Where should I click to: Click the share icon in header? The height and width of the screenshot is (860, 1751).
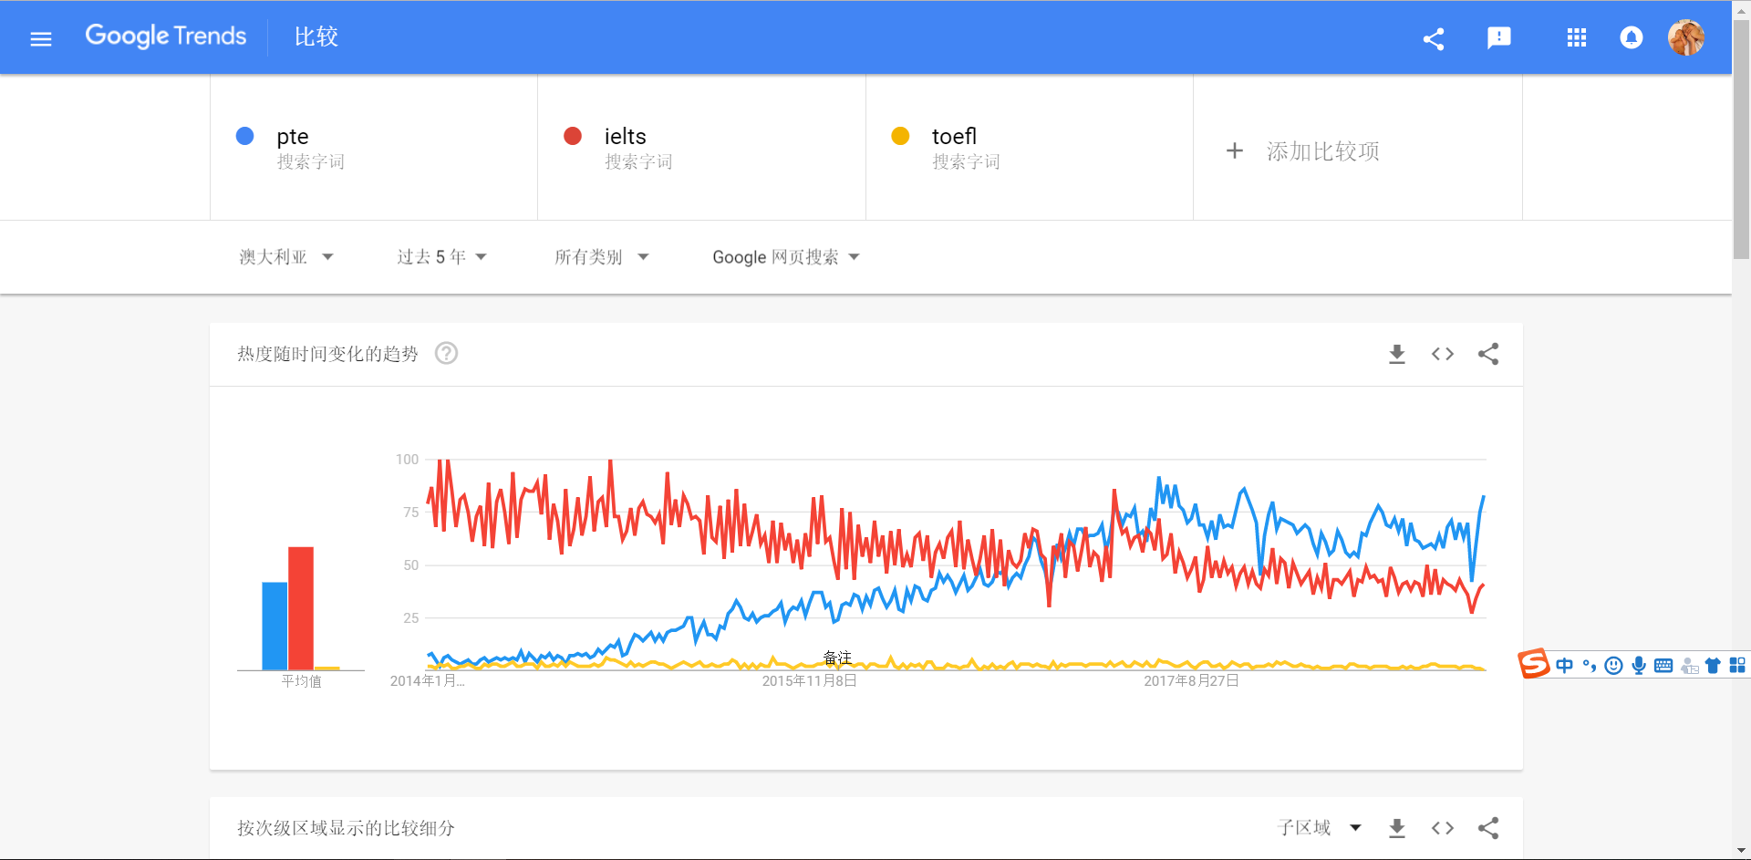tap(1434, 38)
